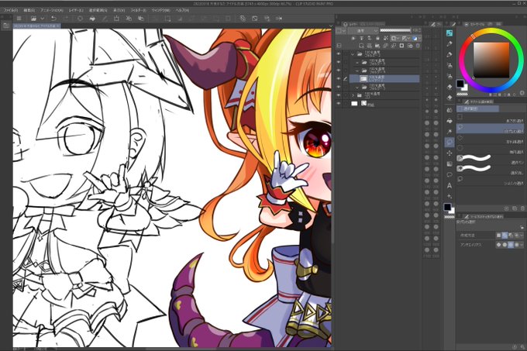Expand the collapsed folder above the paper layer
Image resolution: width=527 pixels, height=351 pixels.
click(353, 95)
